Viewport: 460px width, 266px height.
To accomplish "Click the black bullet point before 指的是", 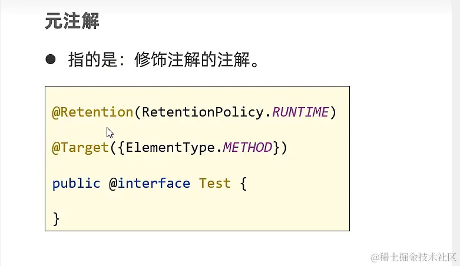I will 51,59.
